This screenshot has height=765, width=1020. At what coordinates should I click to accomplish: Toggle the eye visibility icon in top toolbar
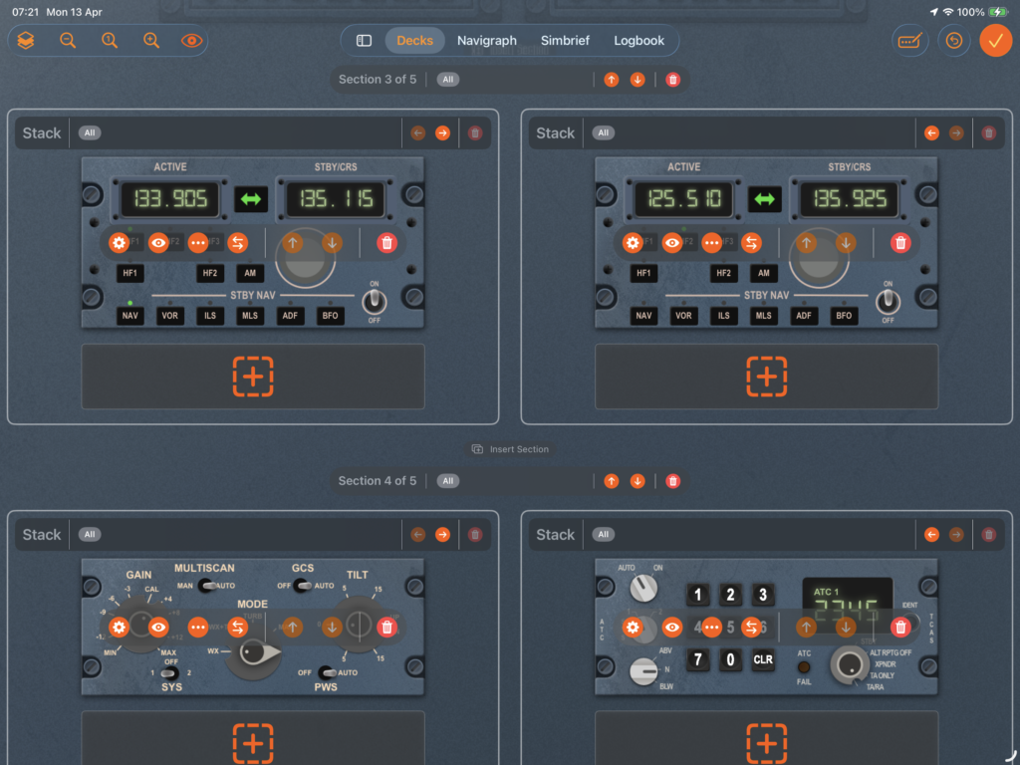click(x=191, y=41)
